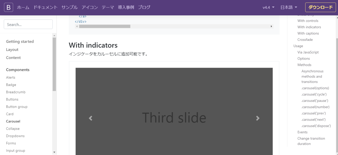Jump to Methods section

pos(304,65)
